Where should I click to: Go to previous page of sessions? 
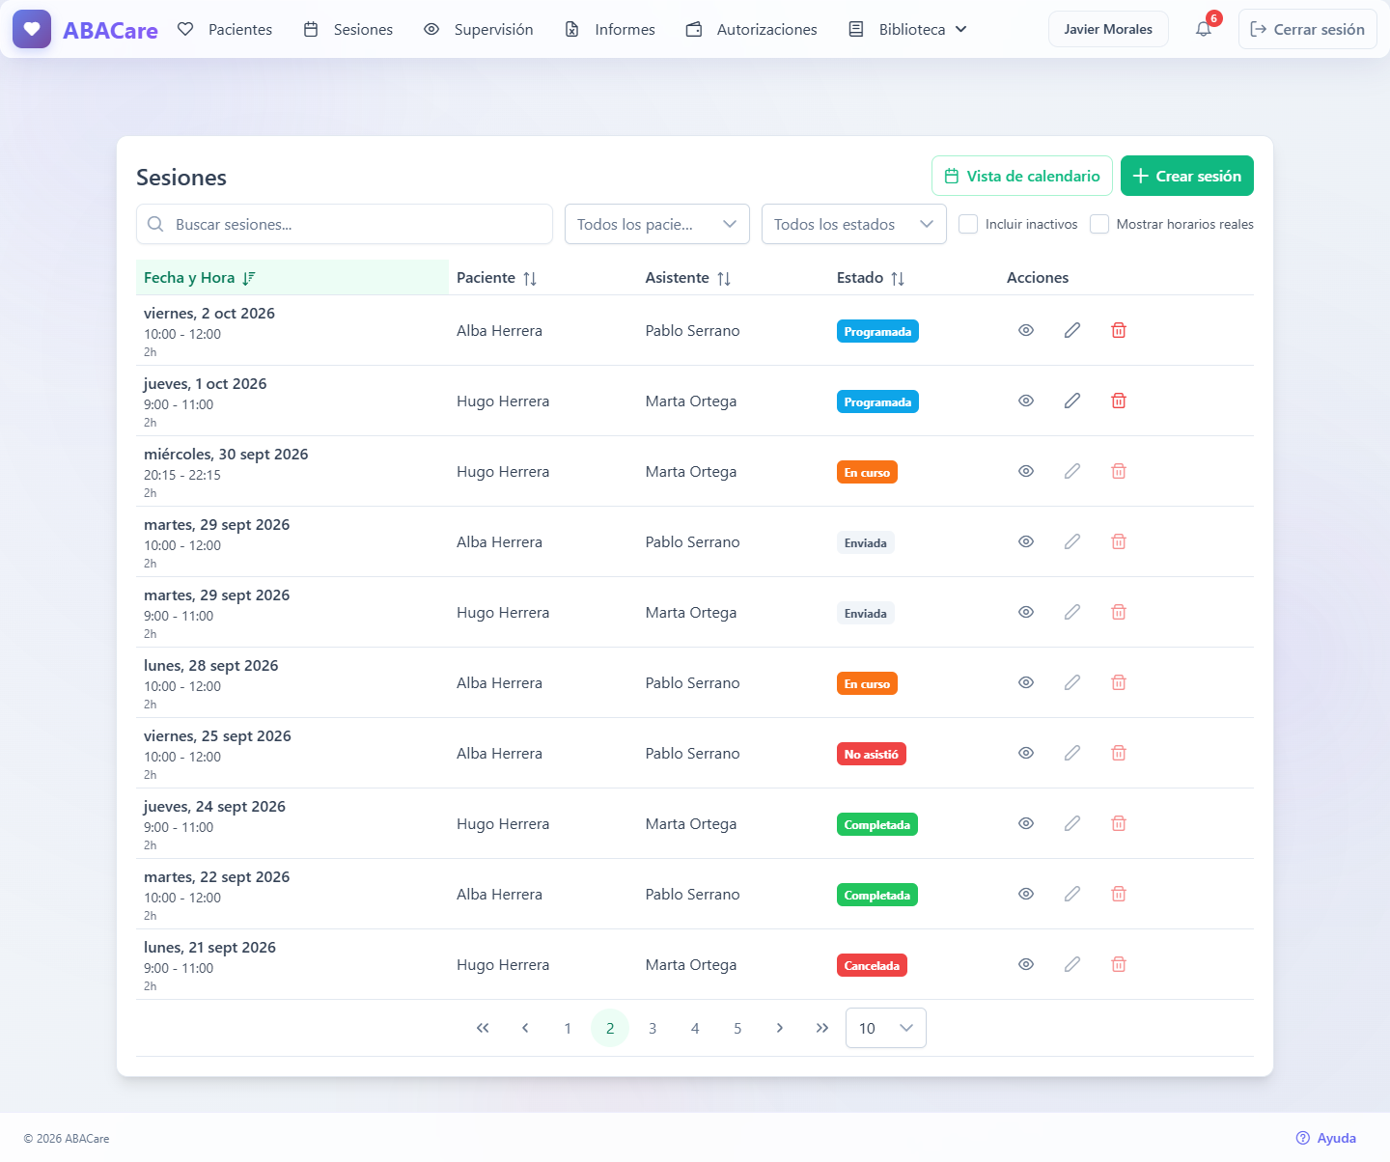(525, 1028)
